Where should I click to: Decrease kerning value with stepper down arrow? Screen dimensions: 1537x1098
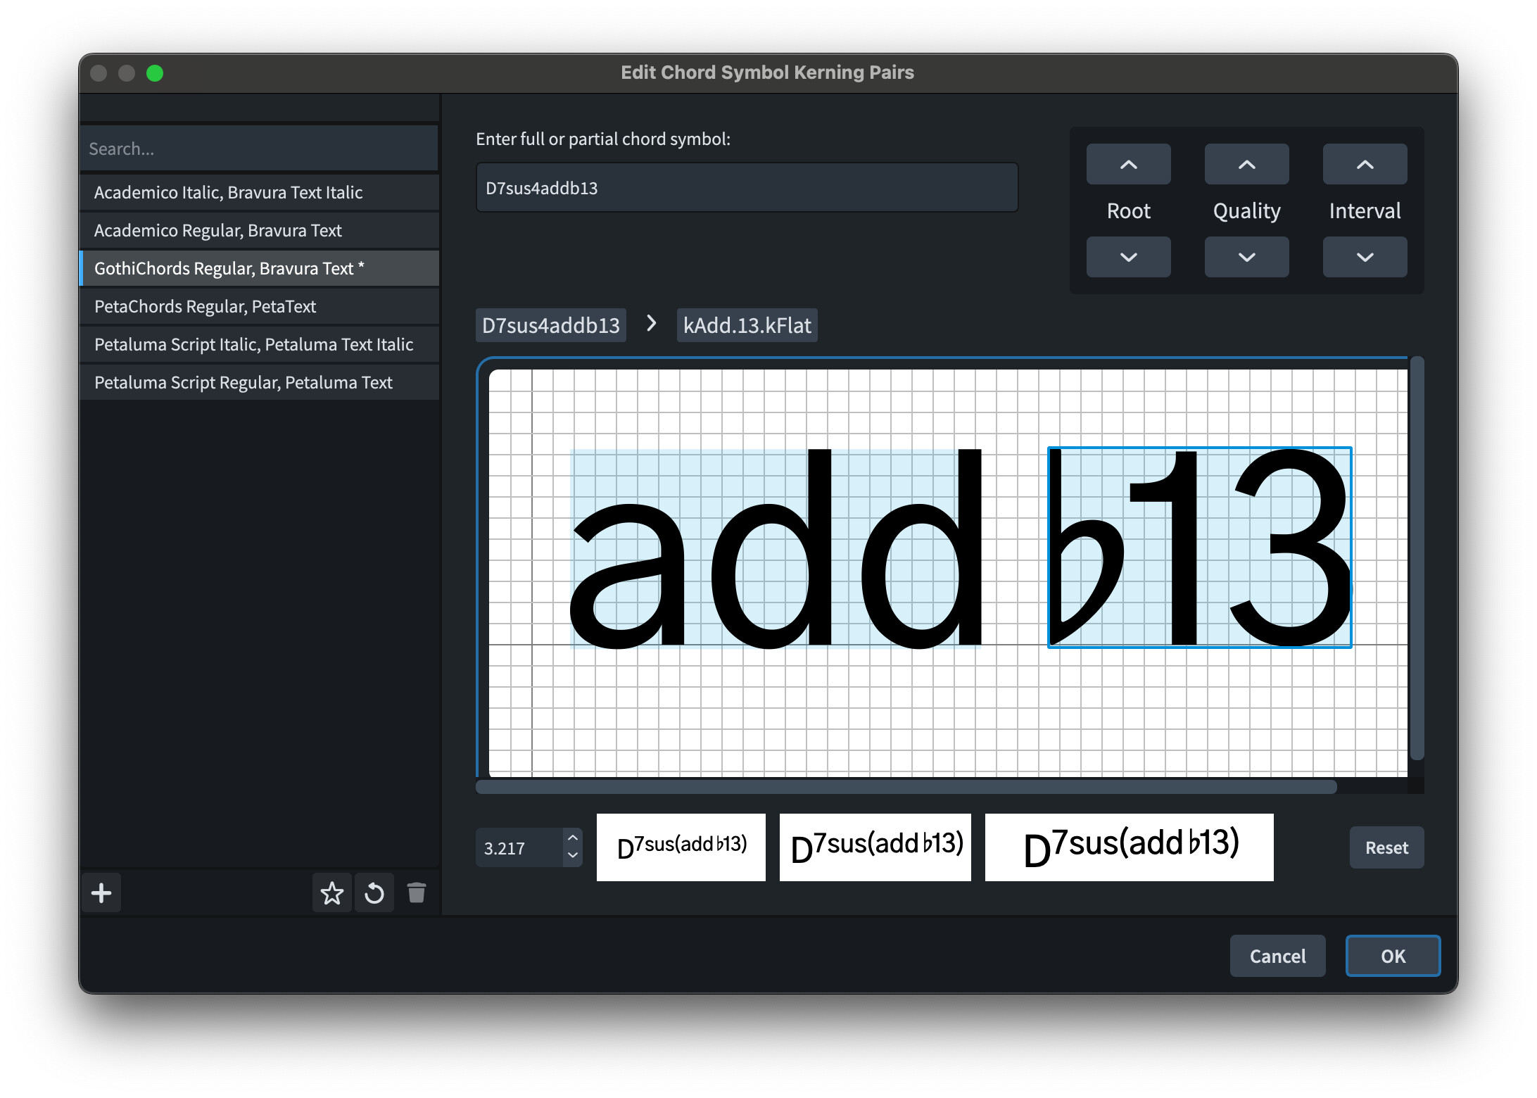point(573,856)
